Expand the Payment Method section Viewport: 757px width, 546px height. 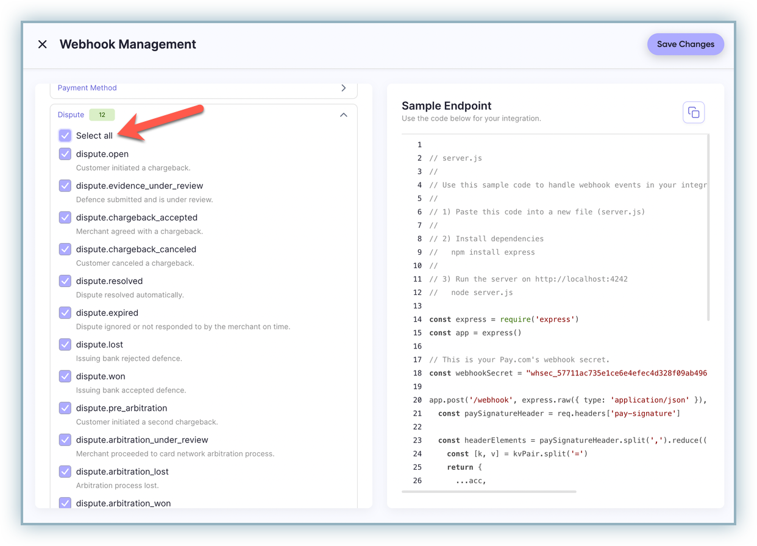click(x=343, y=88)
